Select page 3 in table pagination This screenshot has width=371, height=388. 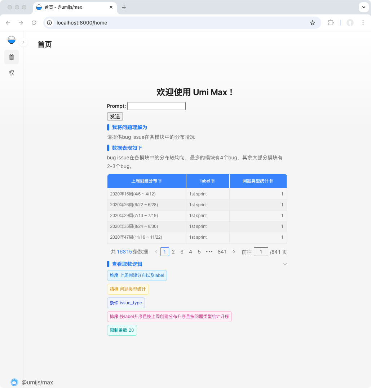click(x=182, y=252)
